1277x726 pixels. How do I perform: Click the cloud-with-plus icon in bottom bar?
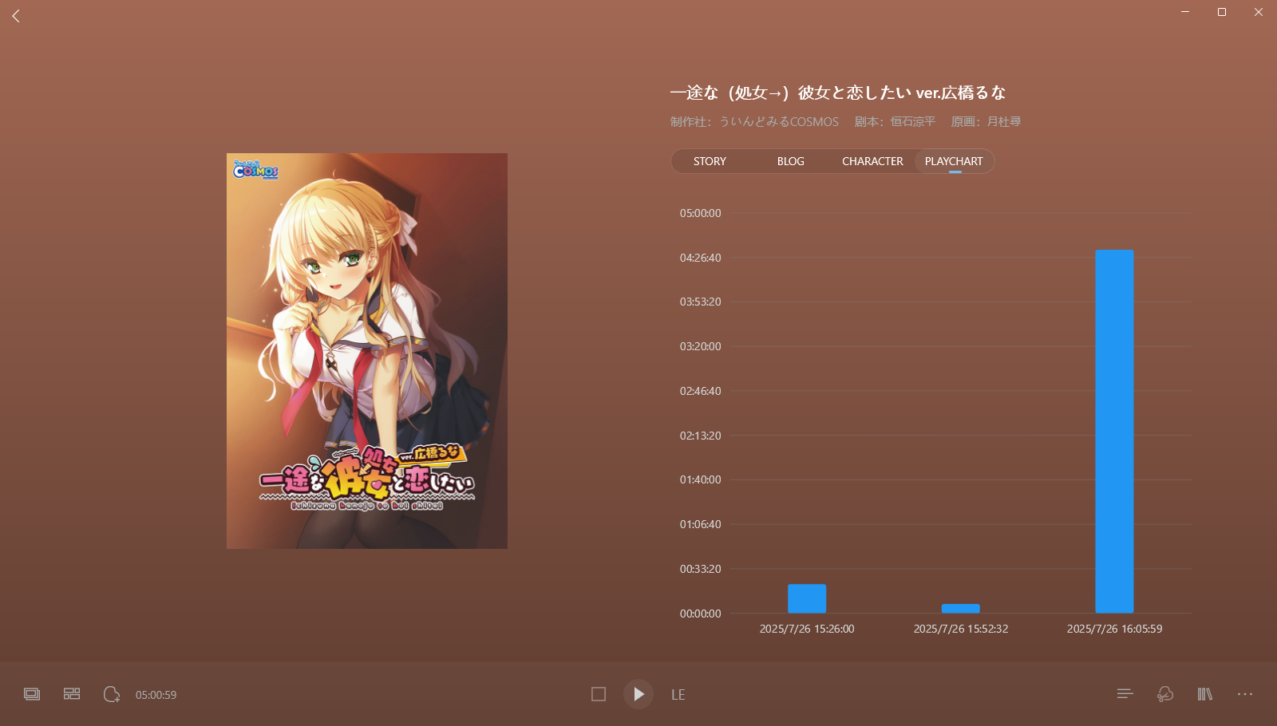point(112,694)
